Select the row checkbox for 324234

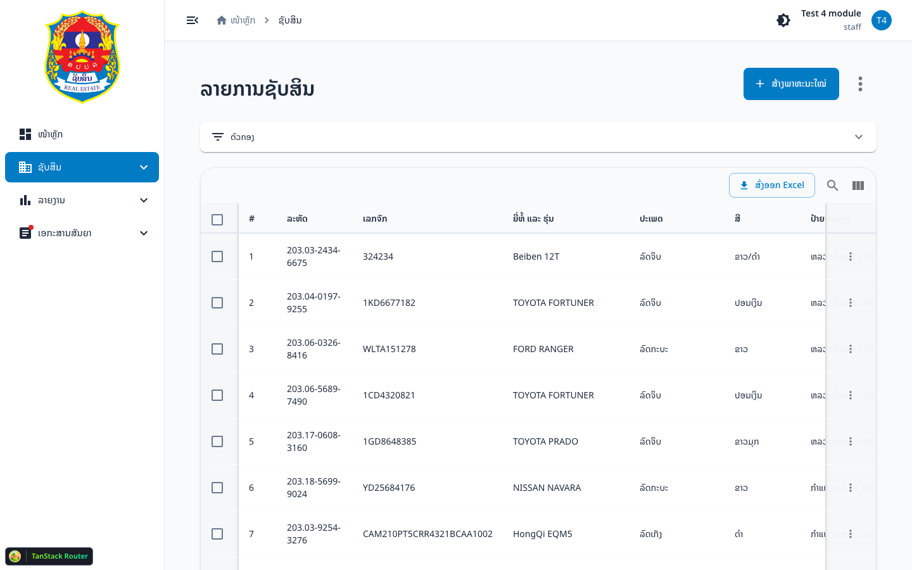click(x=217, y=256)
